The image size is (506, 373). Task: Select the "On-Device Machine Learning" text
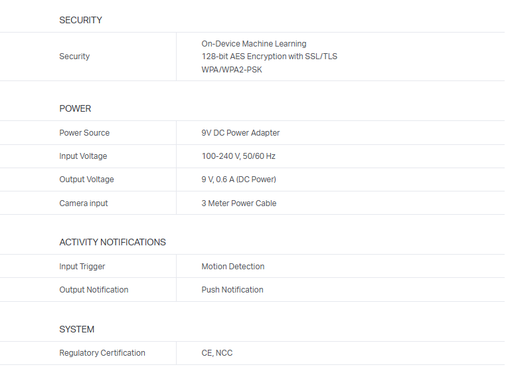pos(254,44)
